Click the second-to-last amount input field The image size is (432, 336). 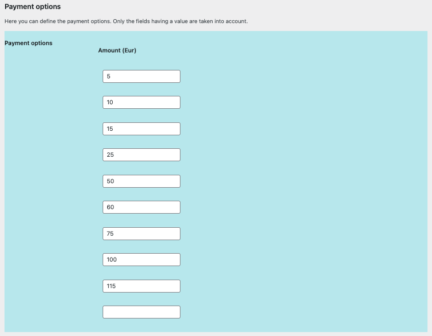tap(141, 286)
